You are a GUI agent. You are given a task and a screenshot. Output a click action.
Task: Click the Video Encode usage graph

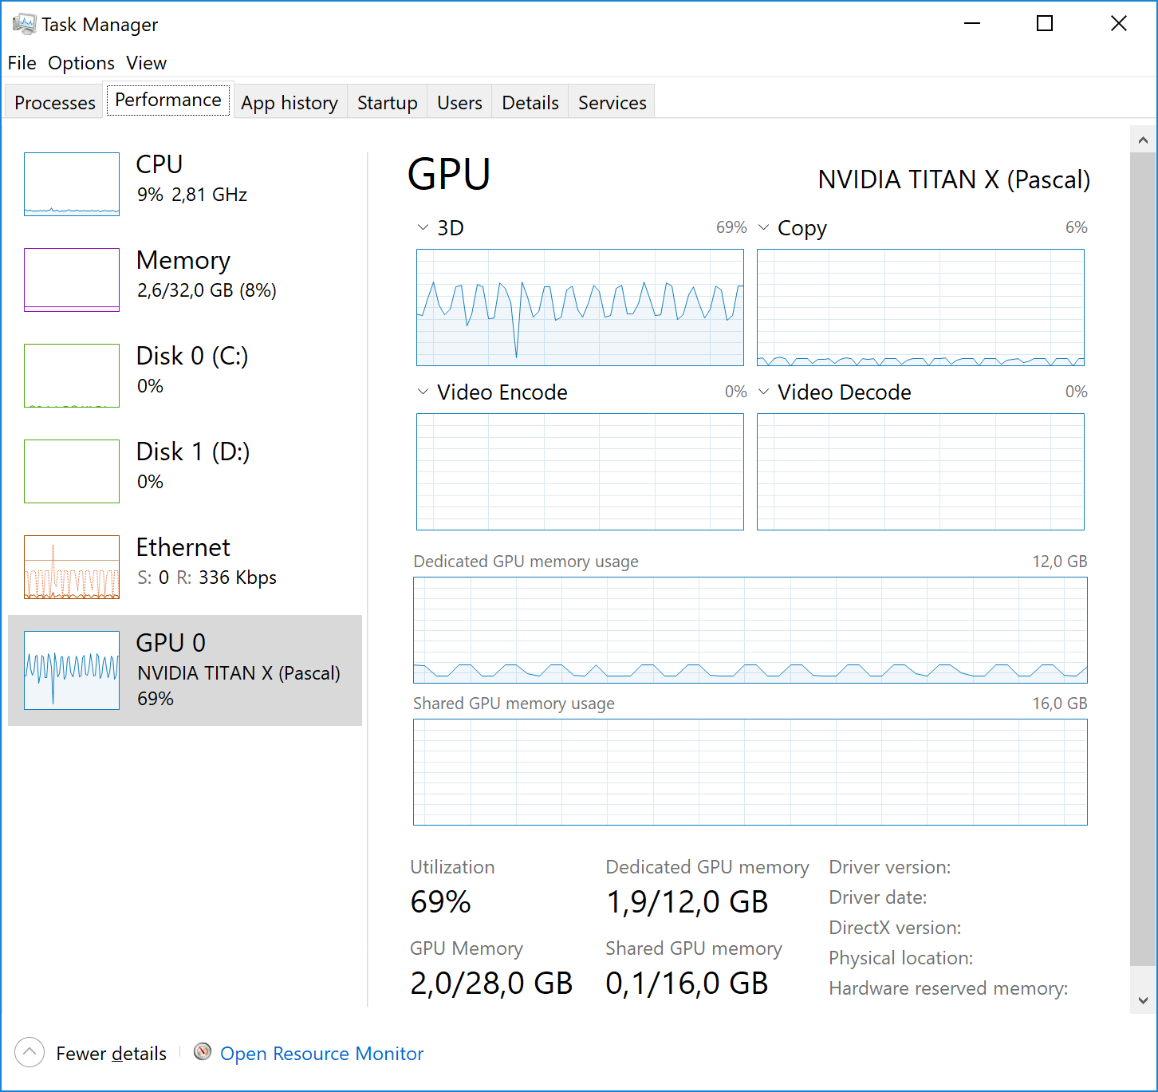[x=580, y=471]
